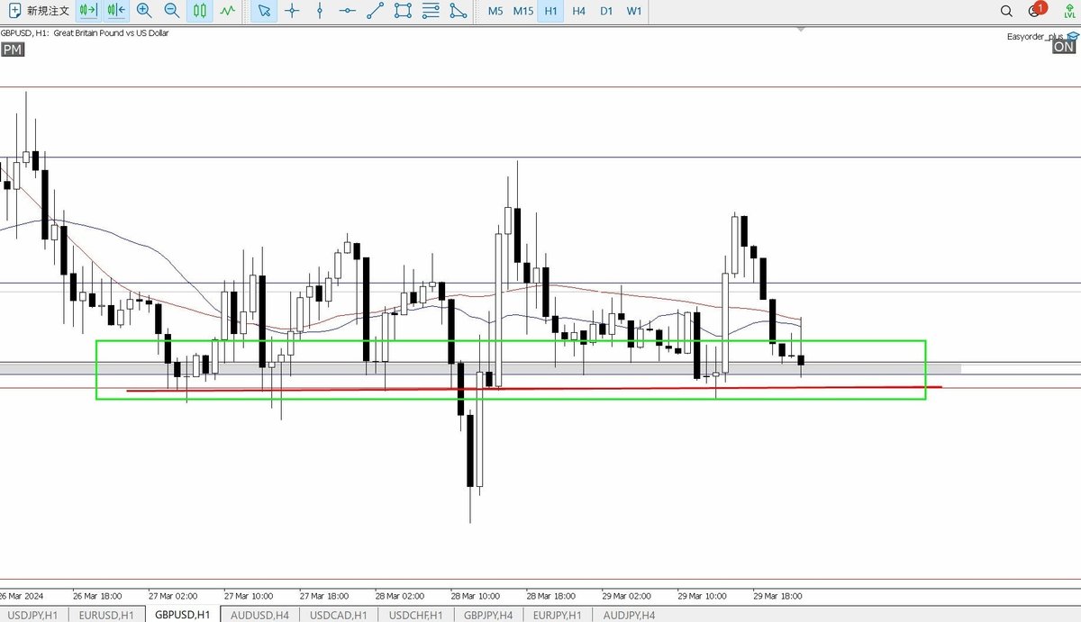1081x622 pixels.
Task: Click the 29 Mar 18:00 time label
Action: pos(778,596)
